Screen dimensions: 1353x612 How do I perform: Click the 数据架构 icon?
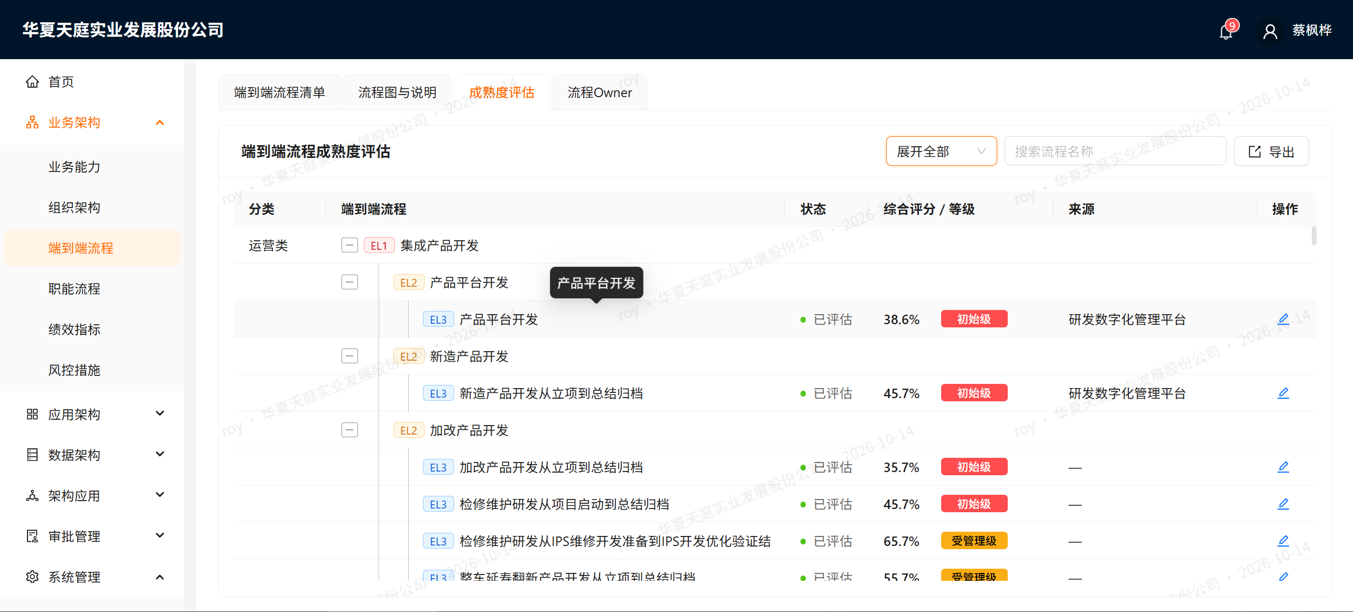point(32,455)
